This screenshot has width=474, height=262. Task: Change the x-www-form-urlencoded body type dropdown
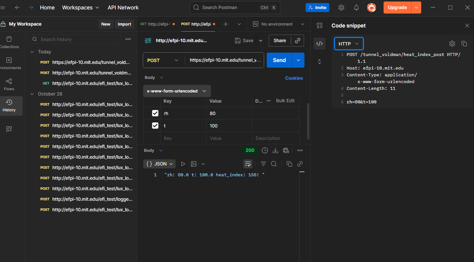[x=177, y=91]
